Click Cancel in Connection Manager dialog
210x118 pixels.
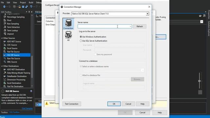(128, 104)
